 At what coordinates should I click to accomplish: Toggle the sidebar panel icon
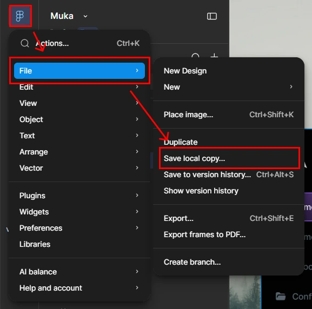tap(212, 16)
